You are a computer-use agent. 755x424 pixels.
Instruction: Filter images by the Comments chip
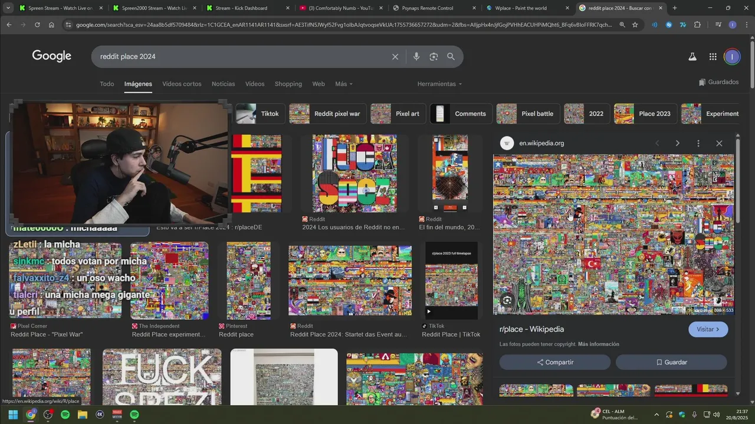461,114
